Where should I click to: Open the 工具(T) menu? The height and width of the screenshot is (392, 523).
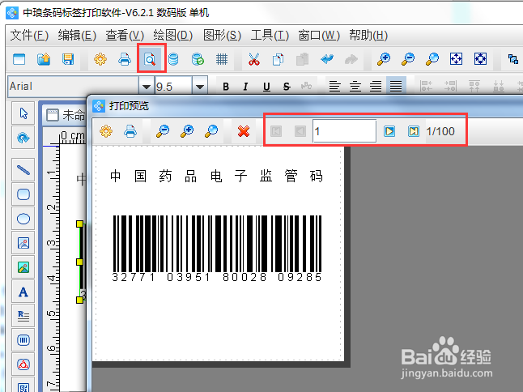pos(270,35)
